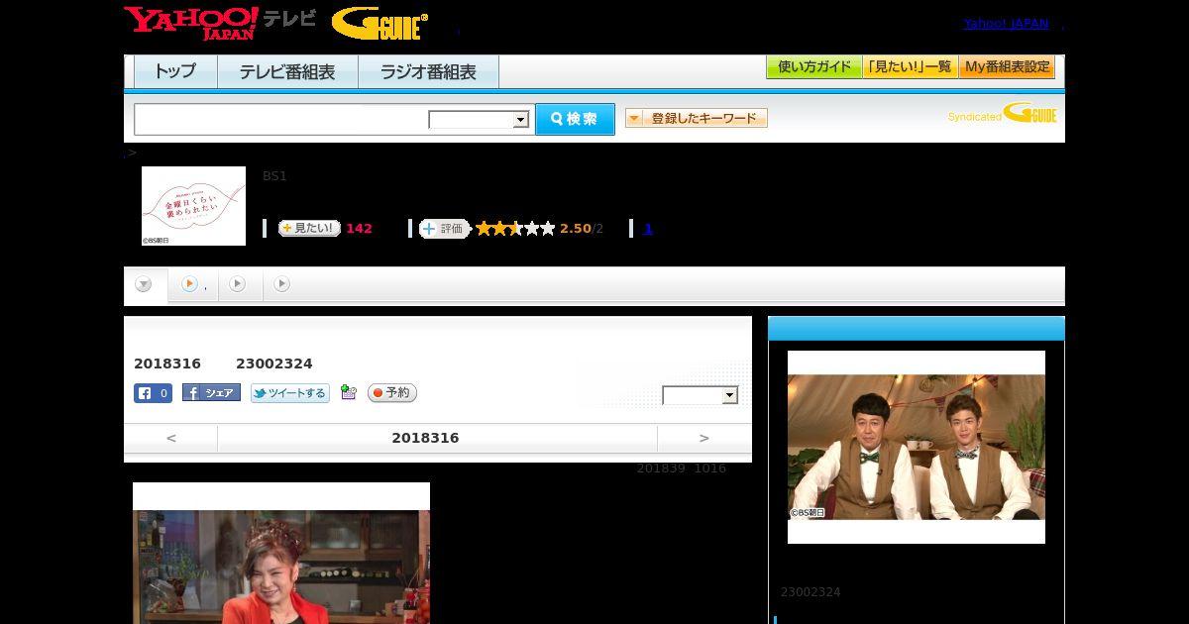Click the rating stars

coord(515,229)
